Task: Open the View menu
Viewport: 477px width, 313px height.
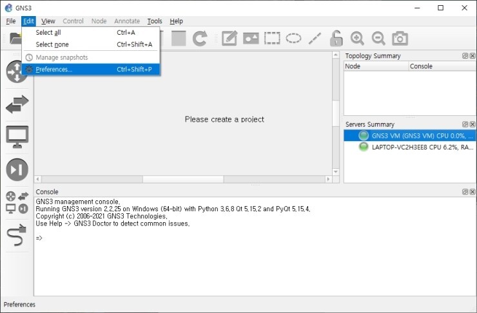Action: (x=48, y=21)
